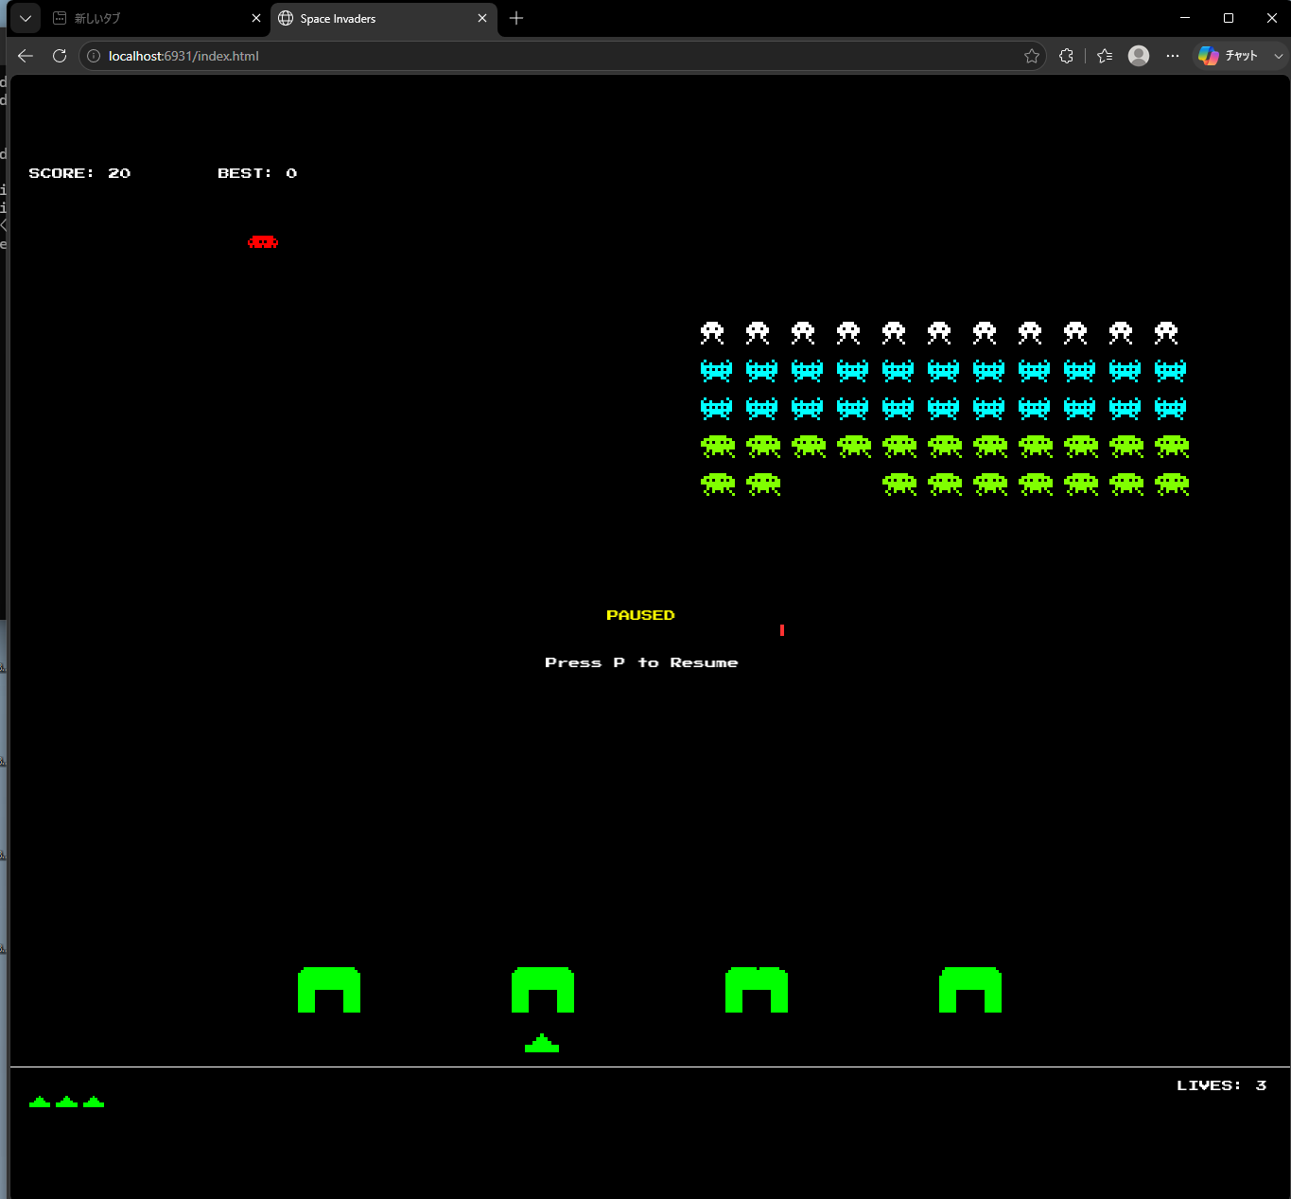Click the rightmost green shield bunker
This screenshot has width=1291, height=1199.
pos(970,990)
